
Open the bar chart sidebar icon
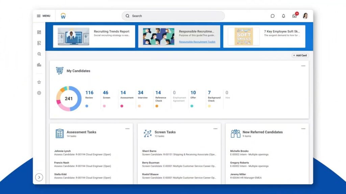tap(39, 65)
